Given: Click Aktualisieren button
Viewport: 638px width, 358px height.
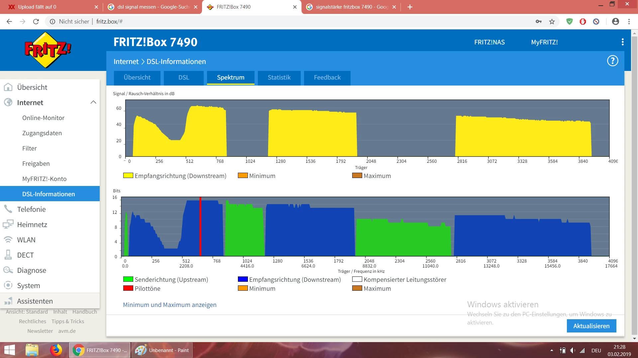Looking at the screenshot, I should pos(591,326).
